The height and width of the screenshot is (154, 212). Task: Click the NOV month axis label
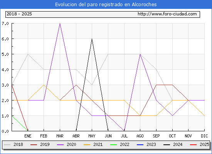tap(188, 136)
